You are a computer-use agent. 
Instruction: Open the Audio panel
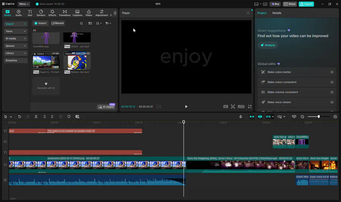(19, 13)
